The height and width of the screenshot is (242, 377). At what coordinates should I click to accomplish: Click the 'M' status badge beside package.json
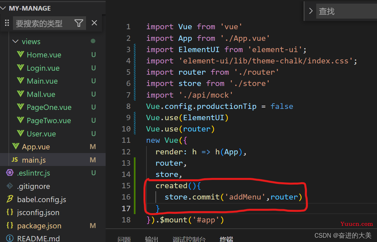[x=93, y=226]
